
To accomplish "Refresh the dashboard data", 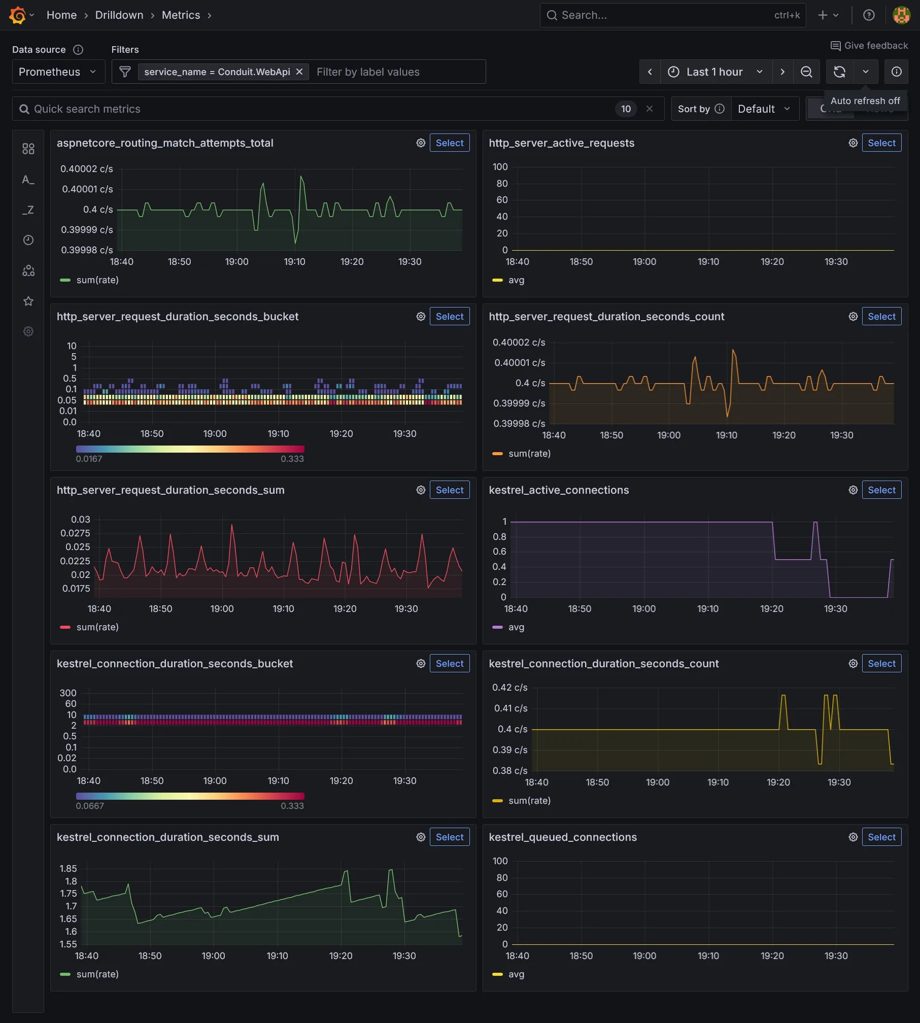I will pyautogui.click(x=839, y=72).
